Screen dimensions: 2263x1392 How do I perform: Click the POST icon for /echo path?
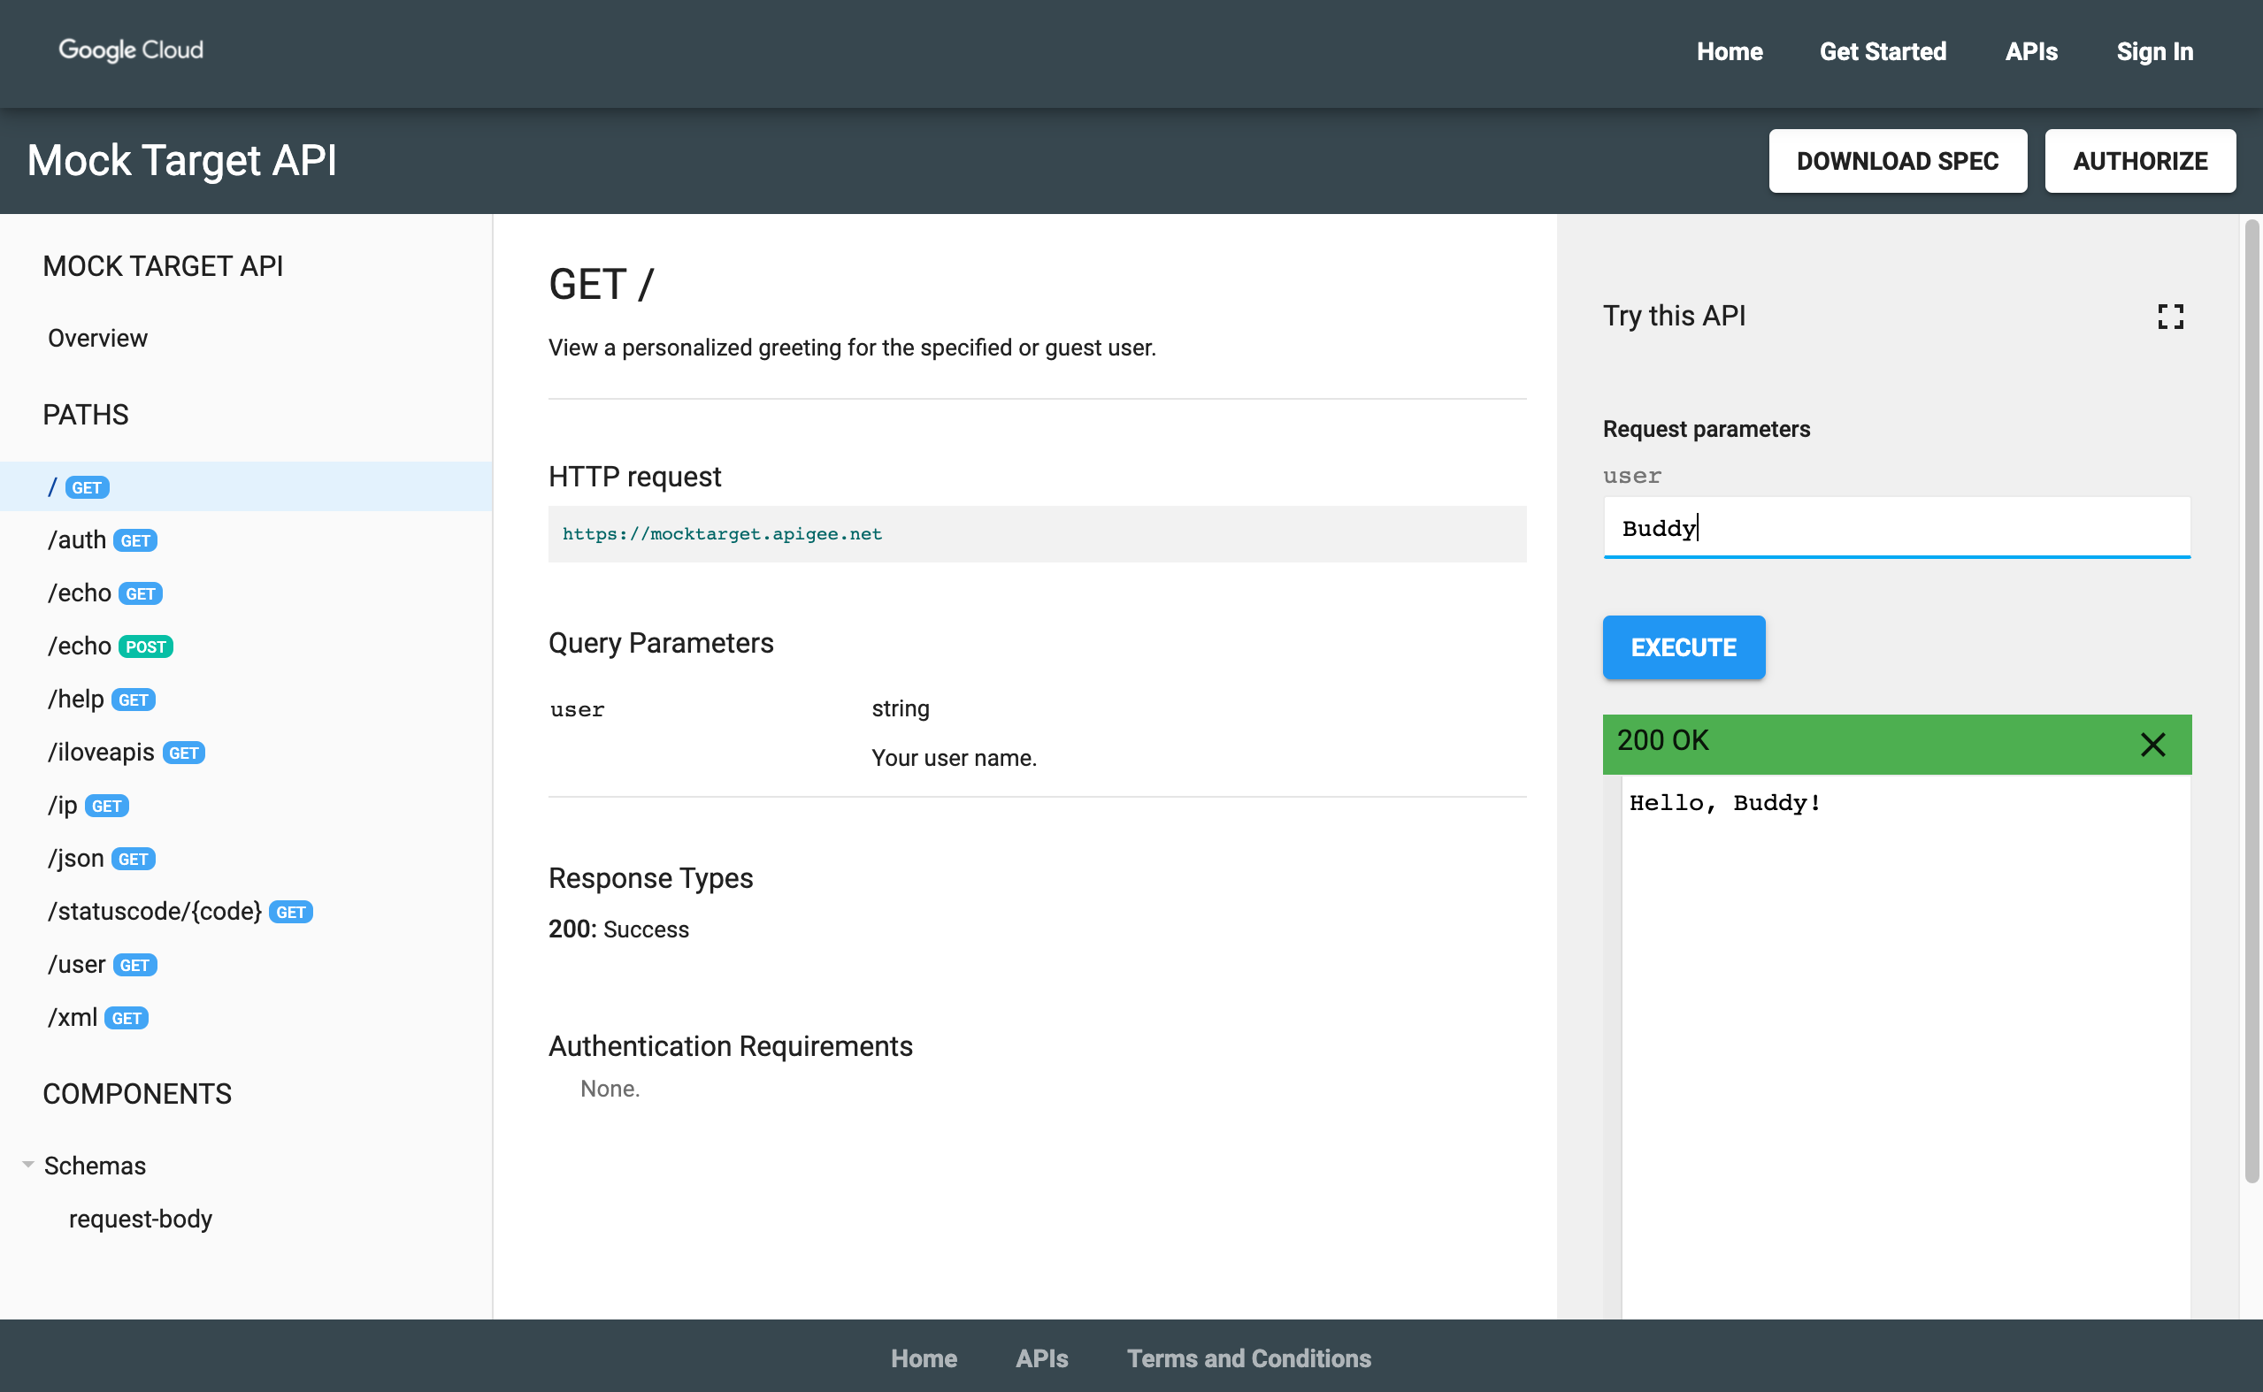[147, 645]
